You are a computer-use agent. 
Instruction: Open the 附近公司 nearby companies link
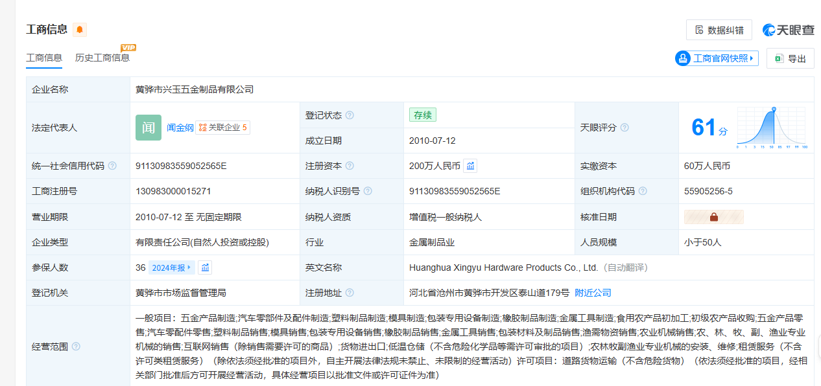(593, 293)
